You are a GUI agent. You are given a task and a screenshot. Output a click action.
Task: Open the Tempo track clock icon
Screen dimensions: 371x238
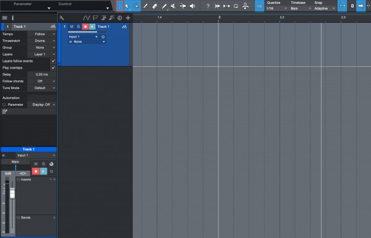[120, 18]
